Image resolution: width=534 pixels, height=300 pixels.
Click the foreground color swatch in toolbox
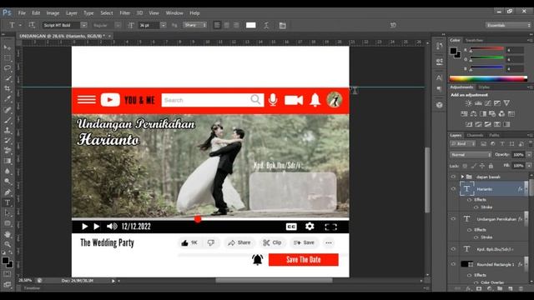point(5,261)
